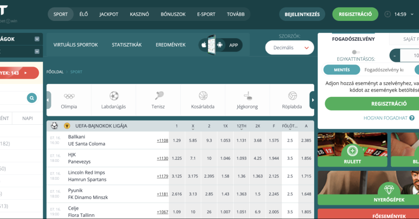Select odds 26 for Flora Tallinn win
The height and width of the screenshot is (219, 419).
(209, 212)
